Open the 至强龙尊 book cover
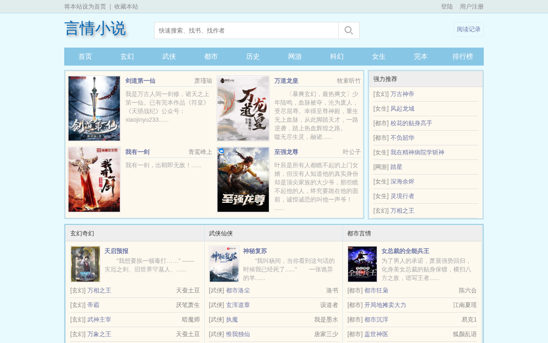548x343 pixels. coord(243,180)
